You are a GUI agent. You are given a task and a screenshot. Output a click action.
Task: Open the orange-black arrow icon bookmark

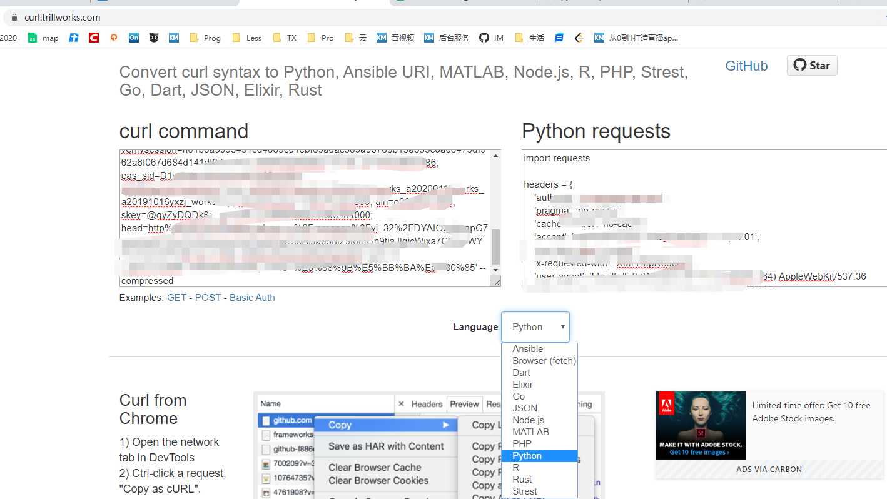[x=579, y=38]
